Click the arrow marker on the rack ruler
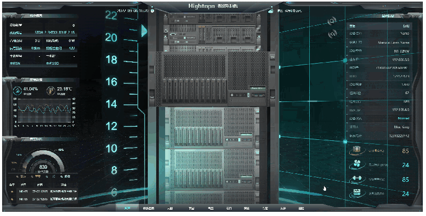 pos(144,32)
